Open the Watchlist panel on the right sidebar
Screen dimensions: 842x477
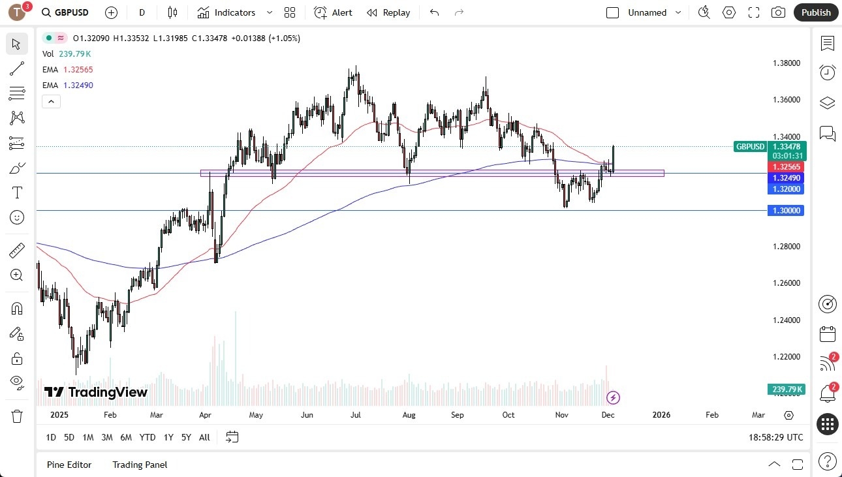[827, 44]
